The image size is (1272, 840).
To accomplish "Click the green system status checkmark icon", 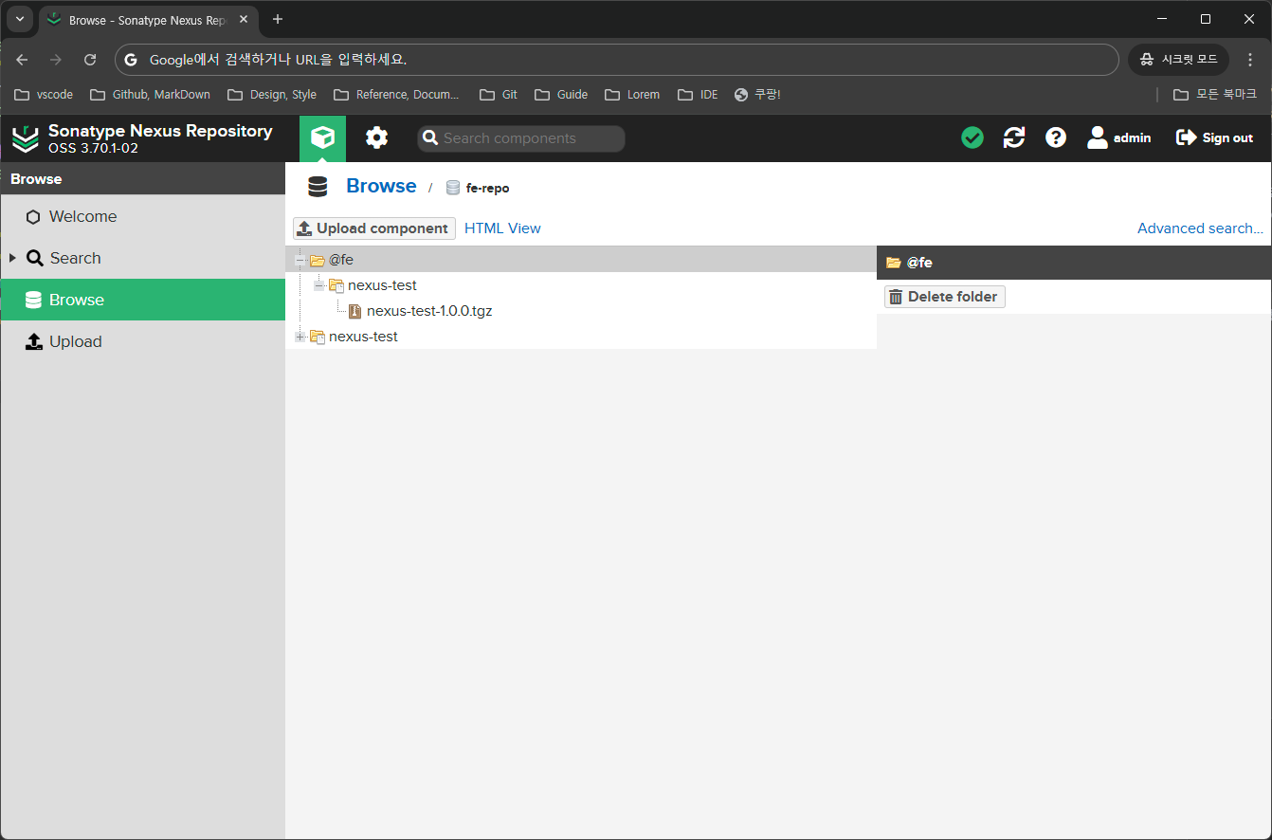I will tap(972, 138).
